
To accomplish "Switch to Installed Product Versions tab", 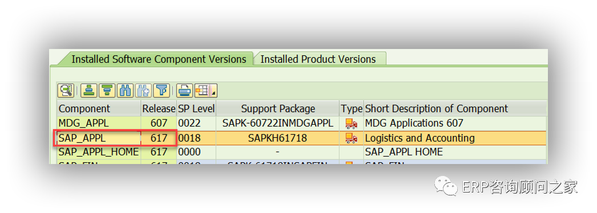I will (x=318, y=59).
